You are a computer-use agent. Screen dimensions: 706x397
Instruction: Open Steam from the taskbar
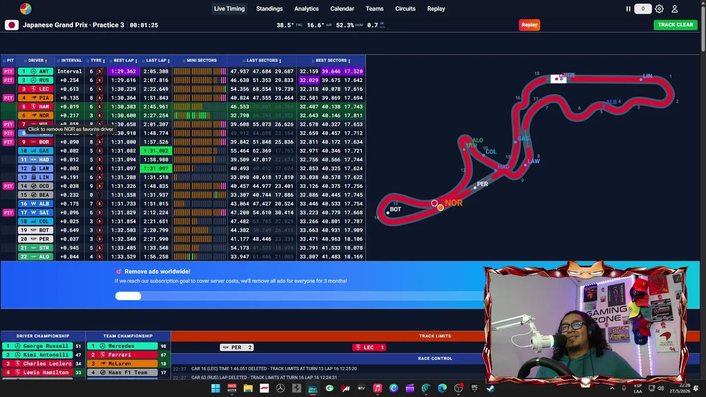[x=490, y=388]
